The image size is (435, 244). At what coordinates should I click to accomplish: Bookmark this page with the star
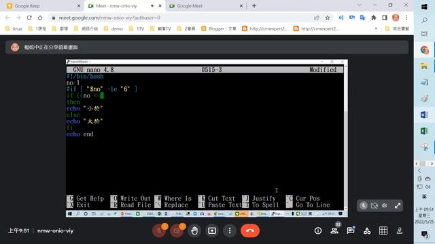pos(328,18)
